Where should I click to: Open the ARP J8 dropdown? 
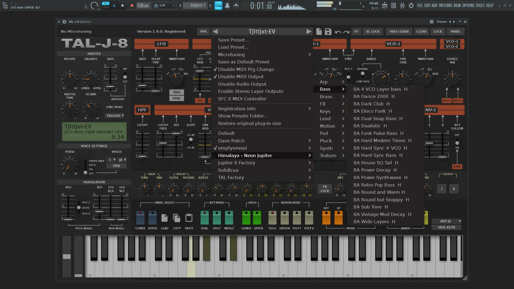tap(446, 221)
